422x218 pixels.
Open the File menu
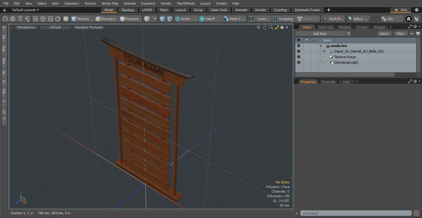[6, 3]
